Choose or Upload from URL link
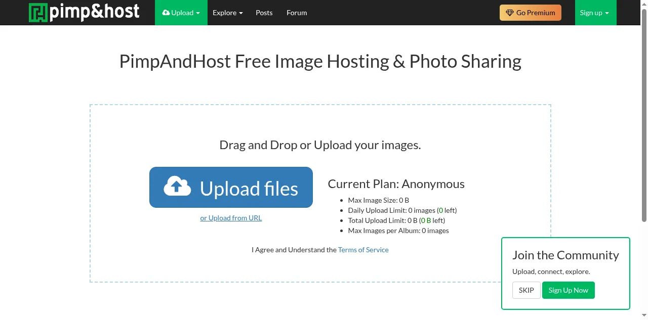The width and height of the screenshot is (648, 320). (231, 218)
